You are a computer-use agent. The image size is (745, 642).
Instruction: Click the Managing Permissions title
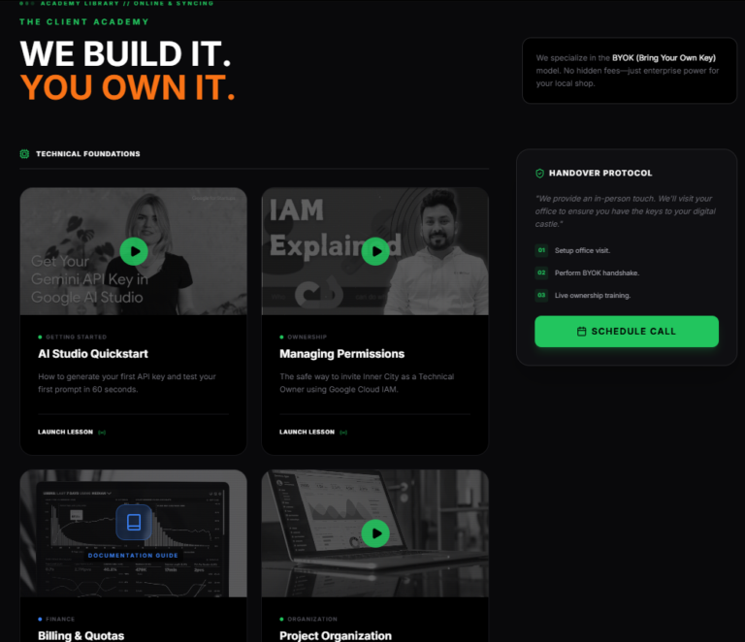click(x=342, y=354)
